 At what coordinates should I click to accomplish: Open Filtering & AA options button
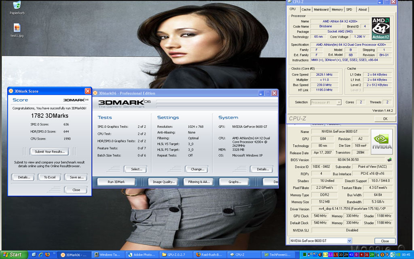(x=199, y=182)
